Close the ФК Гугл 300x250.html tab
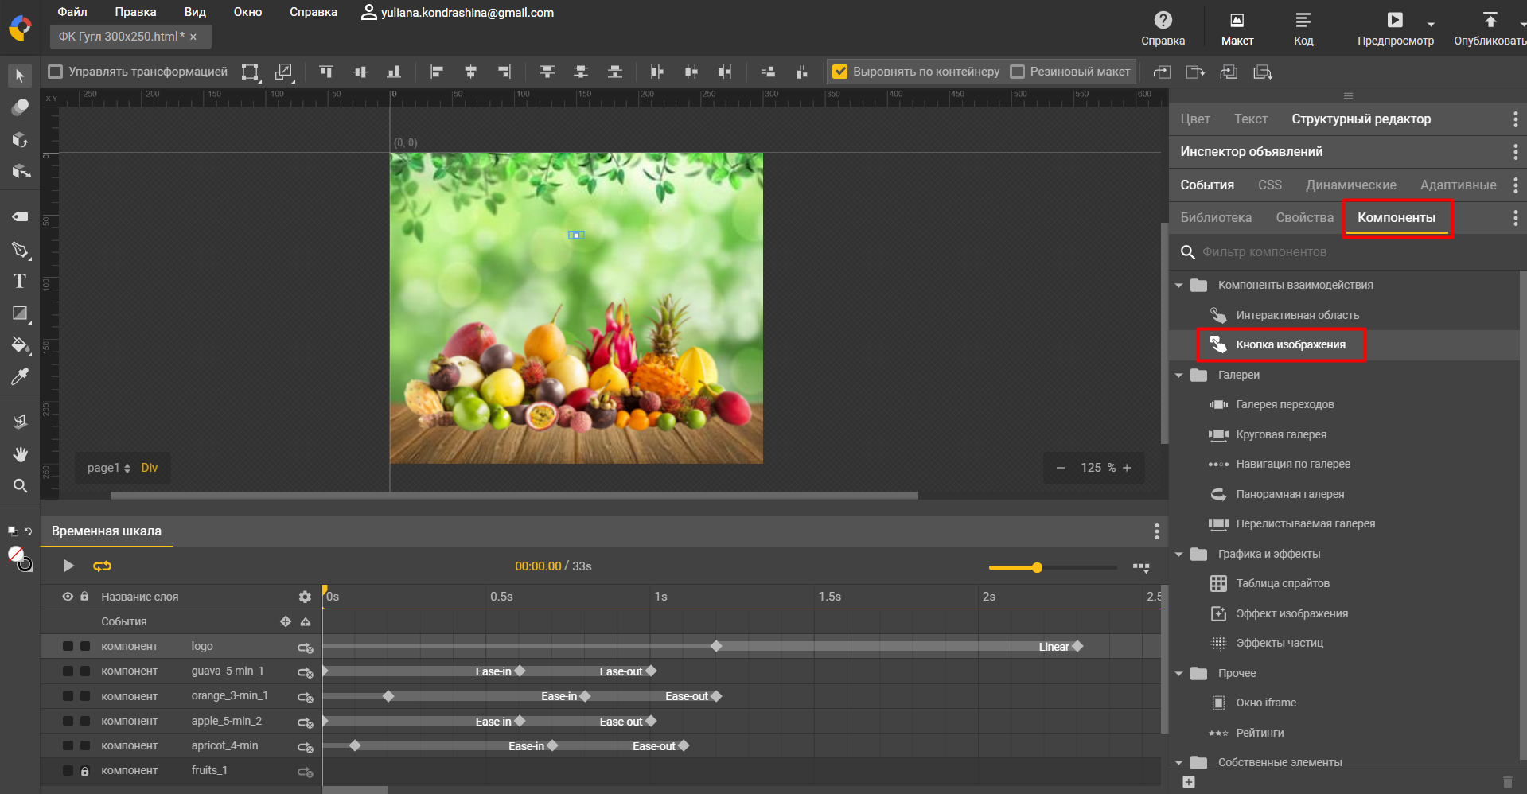Image resolution: width=1527 pixels, height=794 pixels. pos(193,37)
